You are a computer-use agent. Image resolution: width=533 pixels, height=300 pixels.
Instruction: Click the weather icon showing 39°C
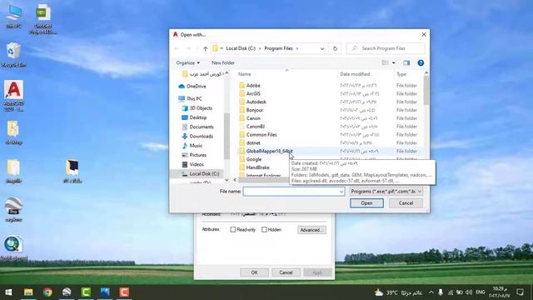tap(379, 292)
